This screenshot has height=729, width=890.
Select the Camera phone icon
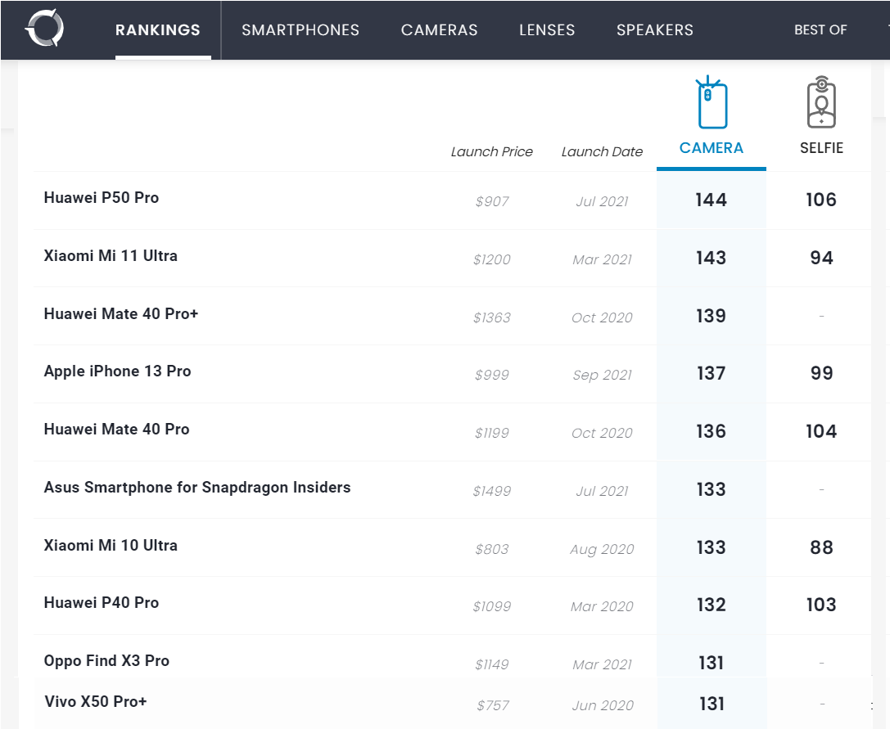click(x=711, y=104)
